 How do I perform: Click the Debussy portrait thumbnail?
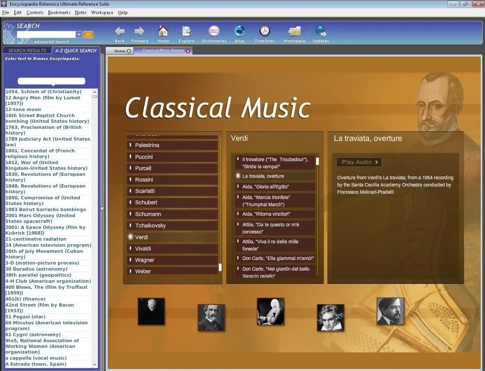[390, 311]
